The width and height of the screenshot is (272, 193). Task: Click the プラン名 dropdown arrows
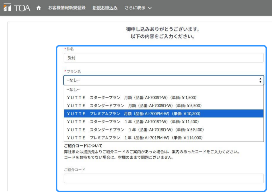(260, 80)
